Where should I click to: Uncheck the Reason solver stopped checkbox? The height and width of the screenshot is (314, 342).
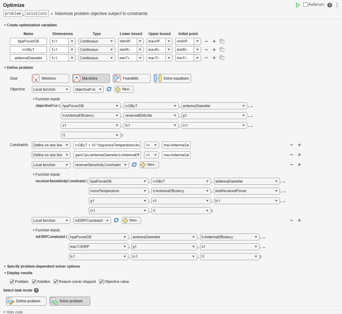click(x=56, y=282)
